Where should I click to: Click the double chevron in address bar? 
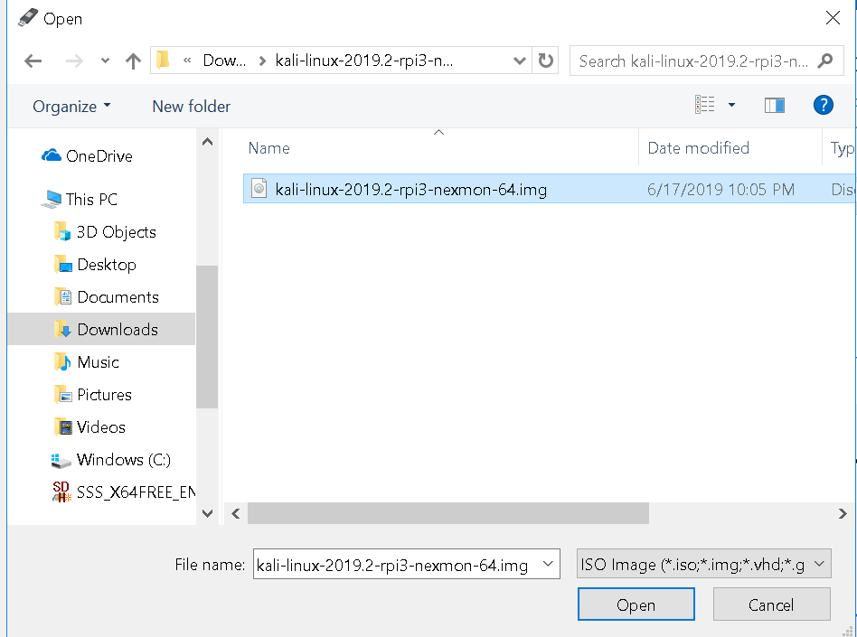[x=187, y=61]
